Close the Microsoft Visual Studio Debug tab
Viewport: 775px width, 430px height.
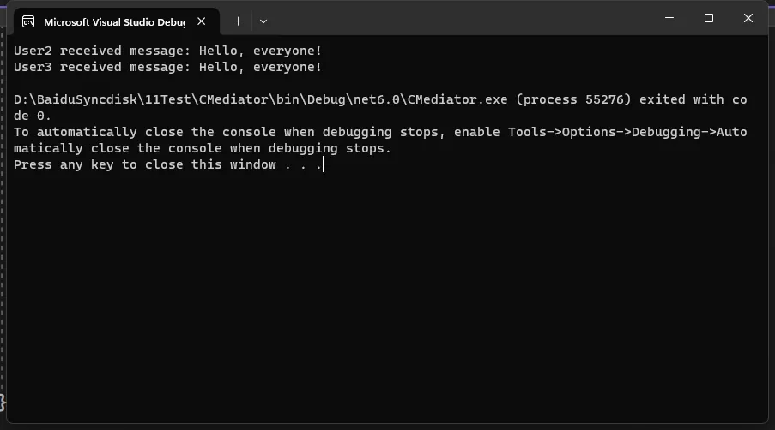tap(201, 21)
